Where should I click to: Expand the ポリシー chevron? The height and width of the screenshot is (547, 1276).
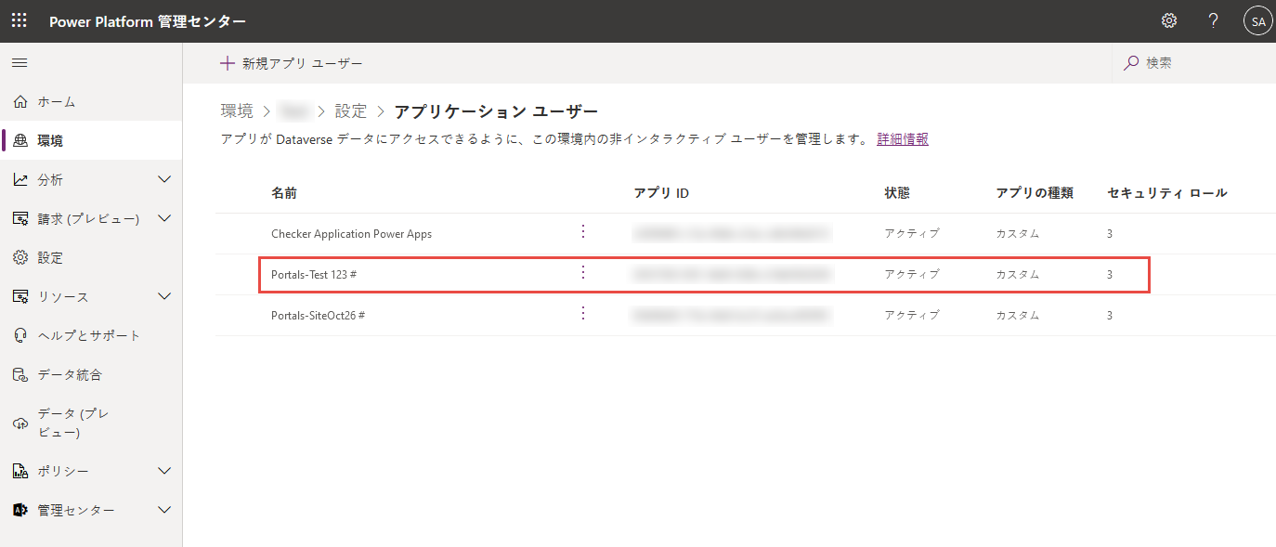pyautogui.click(x=164, y=471)
